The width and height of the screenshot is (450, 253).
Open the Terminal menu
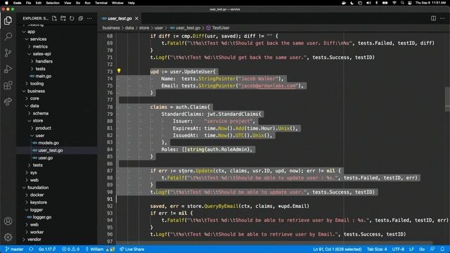pyautogui.click(x=101, y=3)
